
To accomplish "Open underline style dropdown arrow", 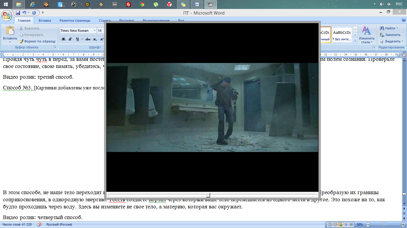I will pos(82,39).
